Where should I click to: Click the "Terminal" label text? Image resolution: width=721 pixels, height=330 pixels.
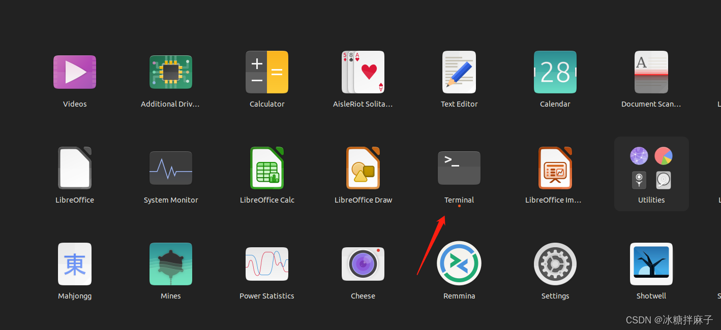pos(459,200)
